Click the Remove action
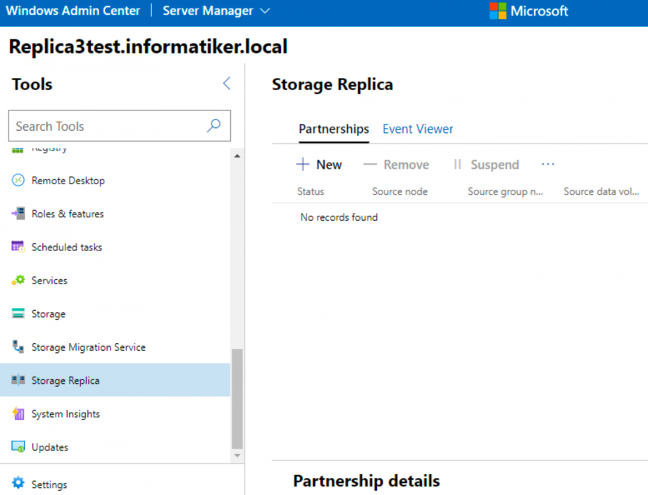This screenshot has width=648, height=495. coord(397,164)
